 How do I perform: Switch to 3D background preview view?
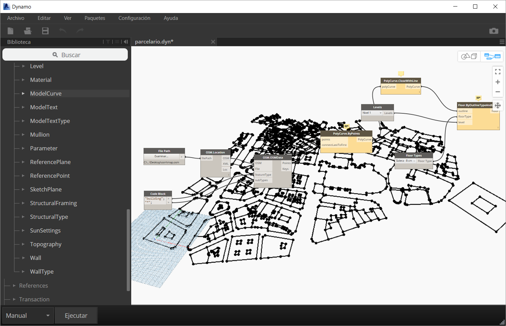coord(469,56)
